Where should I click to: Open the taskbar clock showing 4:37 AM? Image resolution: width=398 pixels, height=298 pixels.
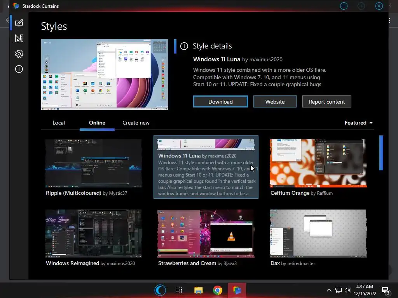(365, 290)
